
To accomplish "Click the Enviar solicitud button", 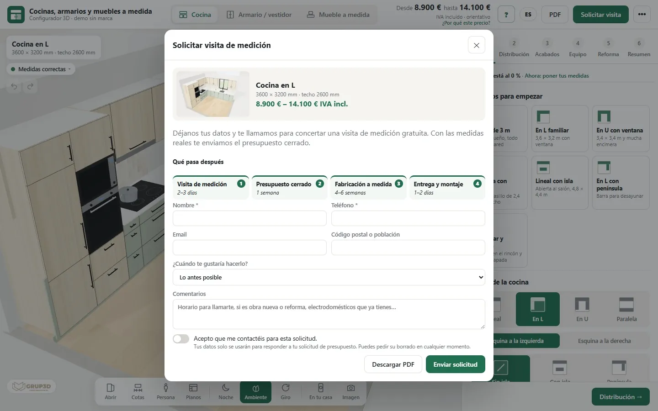I will 456,364.
